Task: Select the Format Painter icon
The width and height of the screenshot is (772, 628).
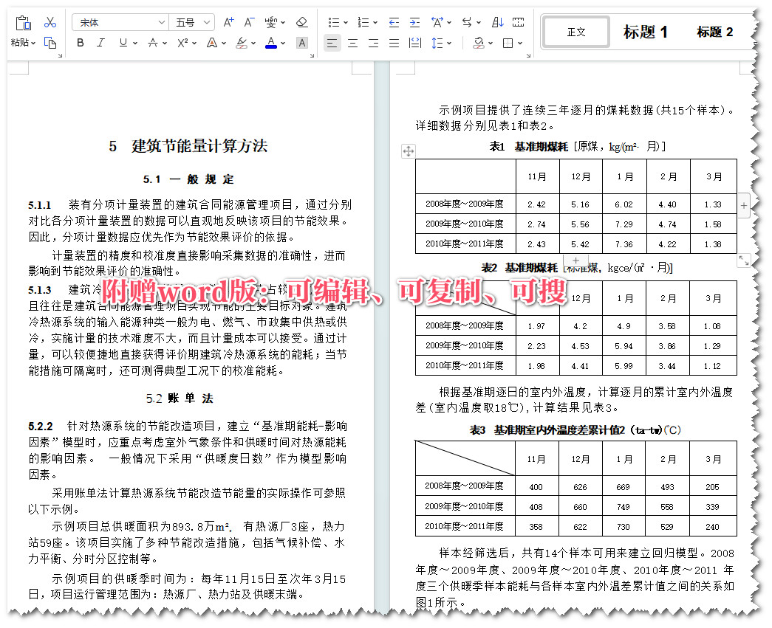Action: 50,43
